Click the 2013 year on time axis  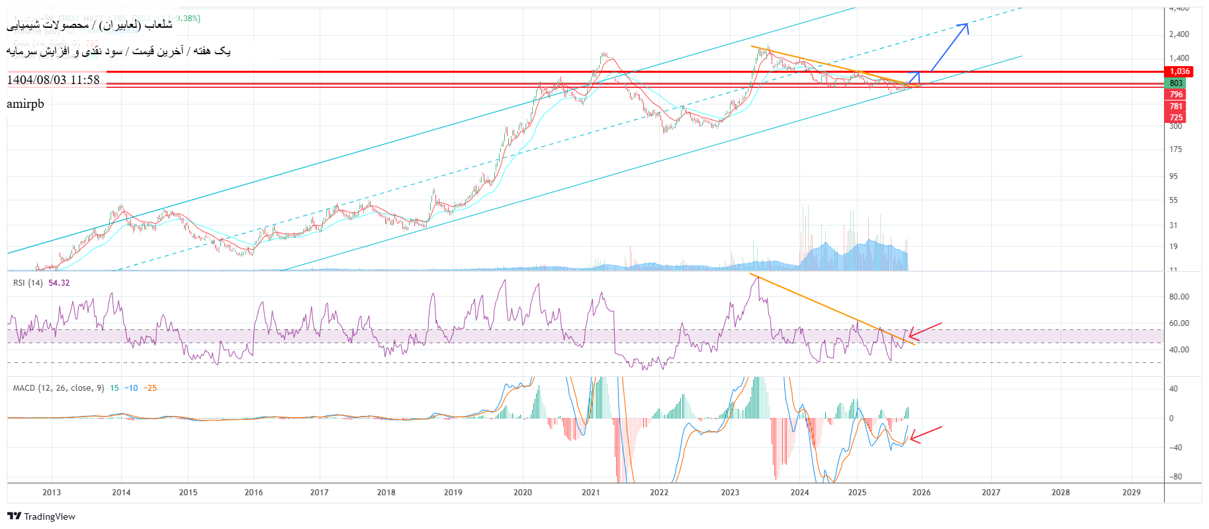(52, 493)
